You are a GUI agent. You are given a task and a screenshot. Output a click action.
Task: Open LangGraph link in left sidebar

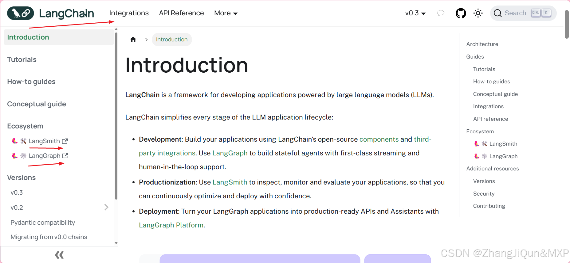(45, 156)
